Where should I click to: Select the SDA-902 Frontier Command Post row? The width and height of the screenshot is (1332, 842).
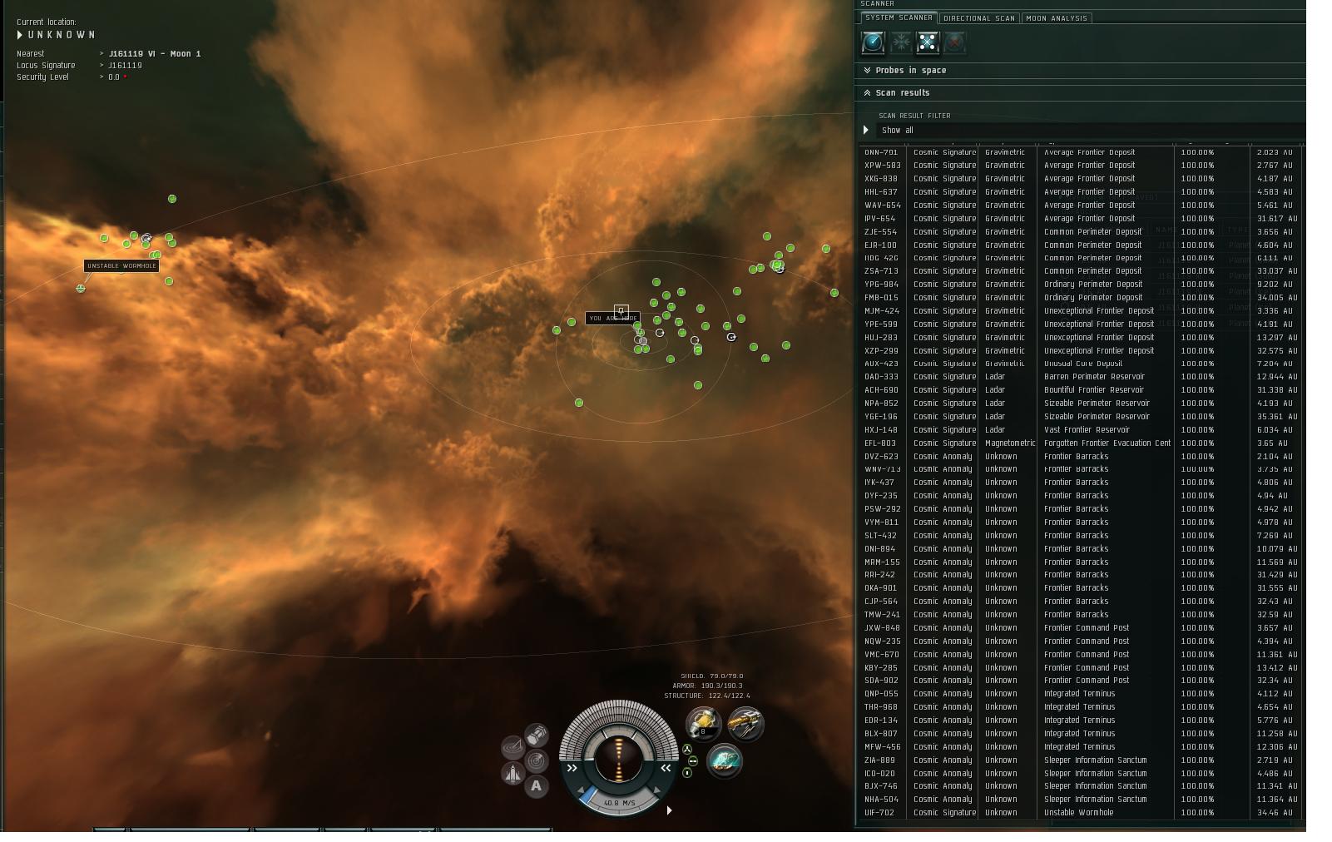(x=1080, y=681)
